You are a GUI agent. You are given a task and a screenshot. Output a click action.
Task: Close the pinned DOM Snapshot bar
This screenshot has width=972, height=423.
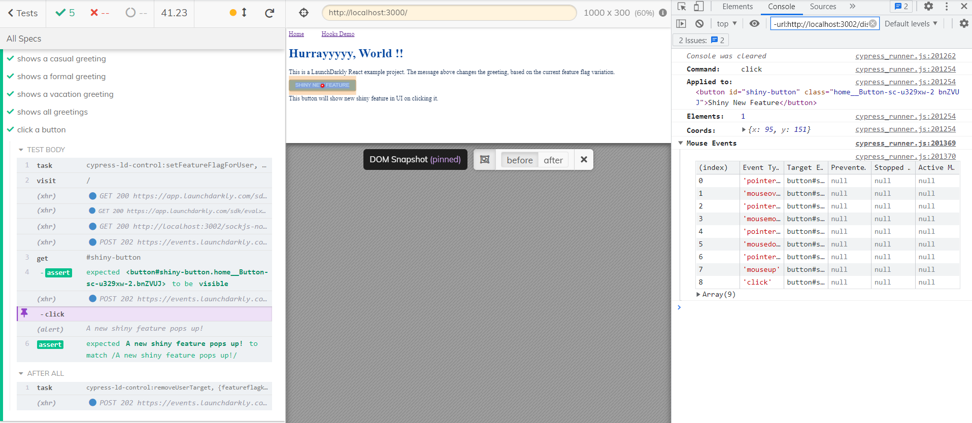[584, 160]
